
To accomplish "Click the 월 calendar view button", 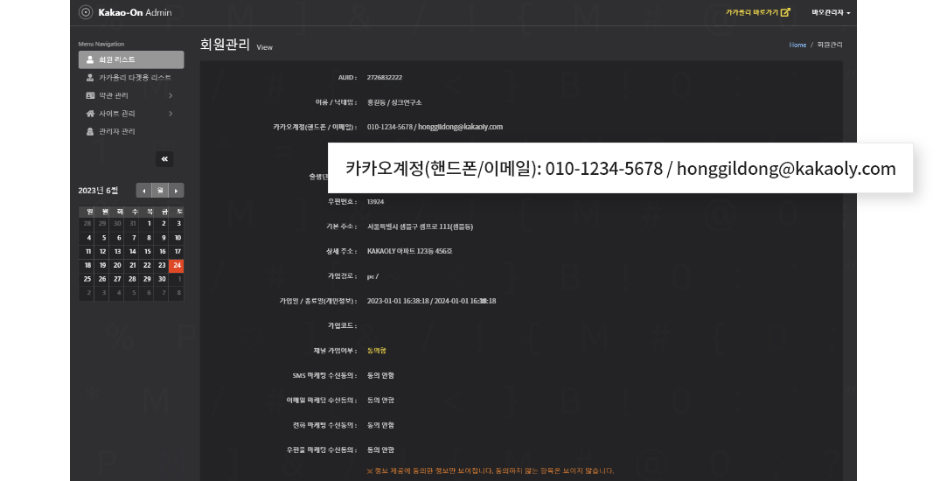I will coord(160,191).
